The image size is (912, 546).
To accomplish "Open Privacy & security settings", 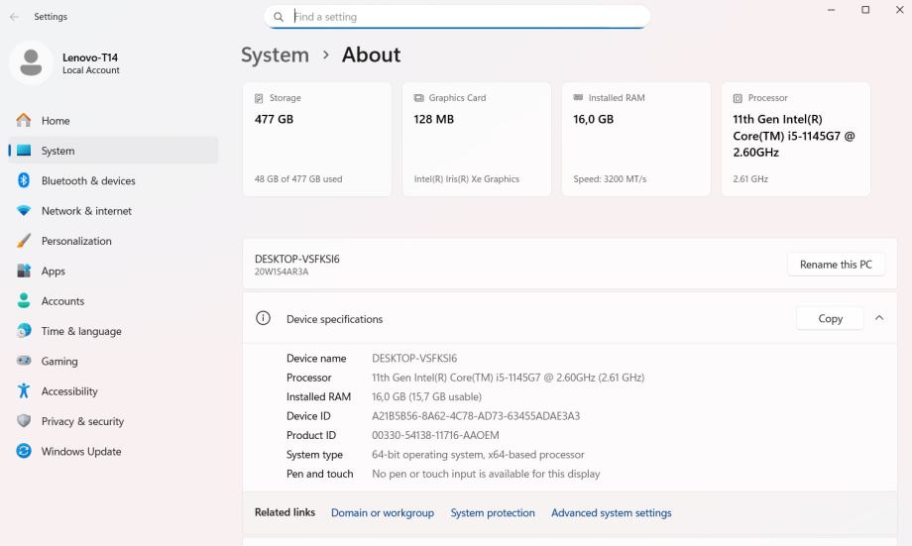I will (x=82, y=421).
